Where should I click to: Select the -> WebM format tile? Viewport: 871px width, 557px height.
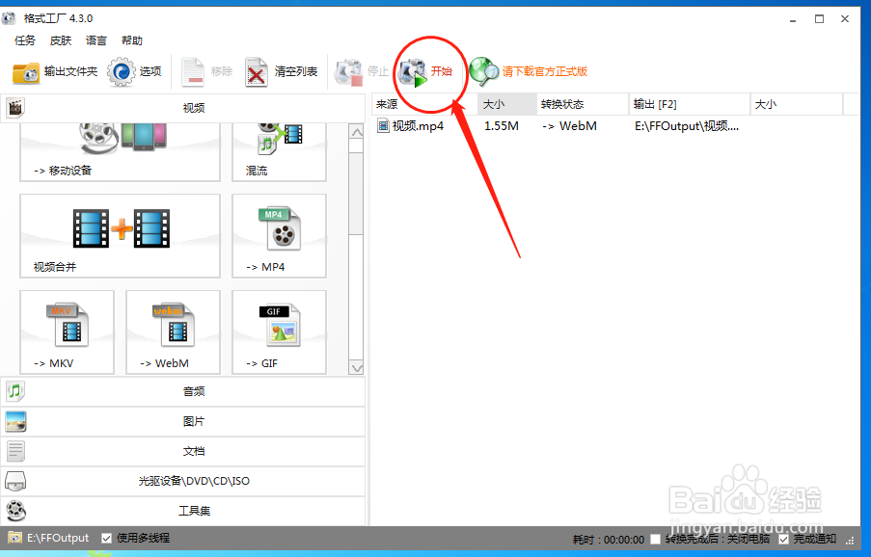[x=173, y=332]
